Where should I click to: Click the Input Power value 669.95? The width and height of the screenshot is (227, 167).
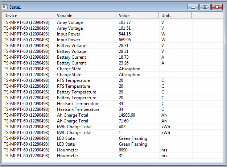(x=125, y=40)
